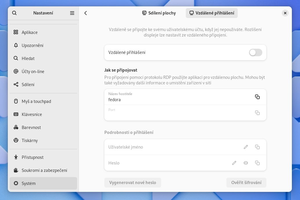This screenshot has width=300, height=200.
Task: Click the Název hostitele fedora field
Action: click(185, 97)
